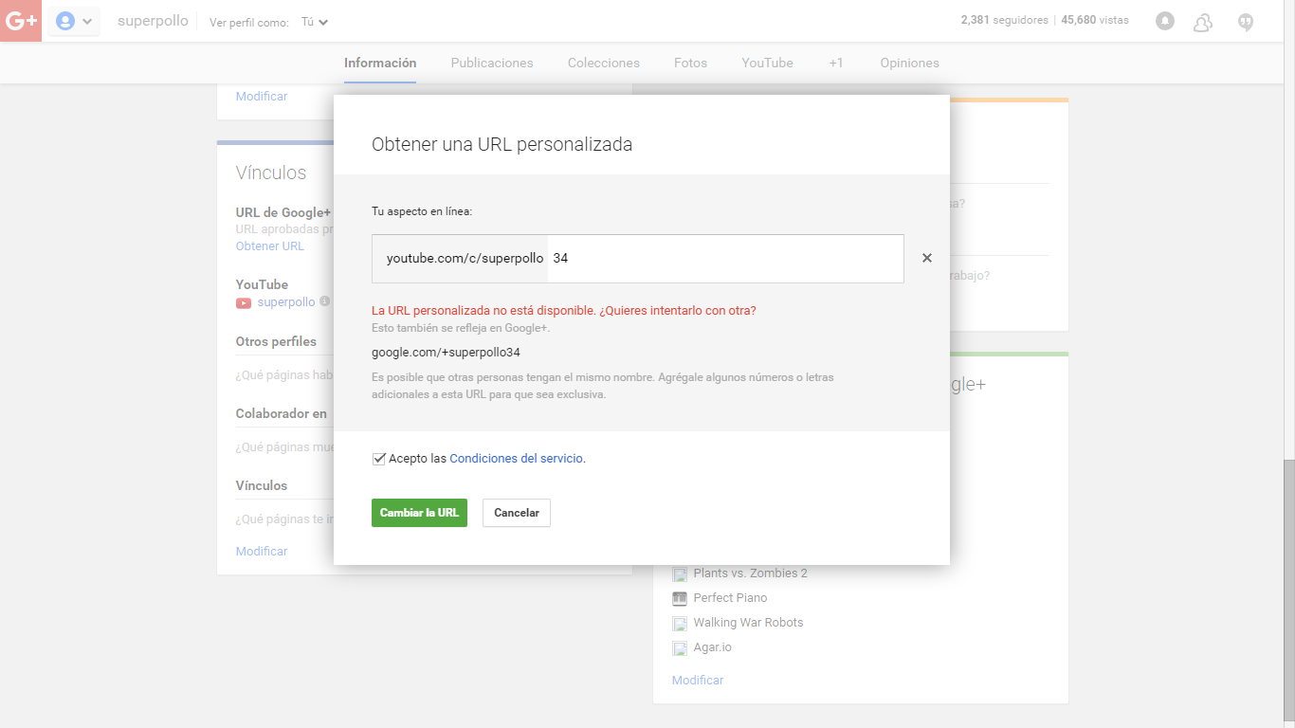Click the Agar.io app icon
1295x728 pixels.
[680, 648]
